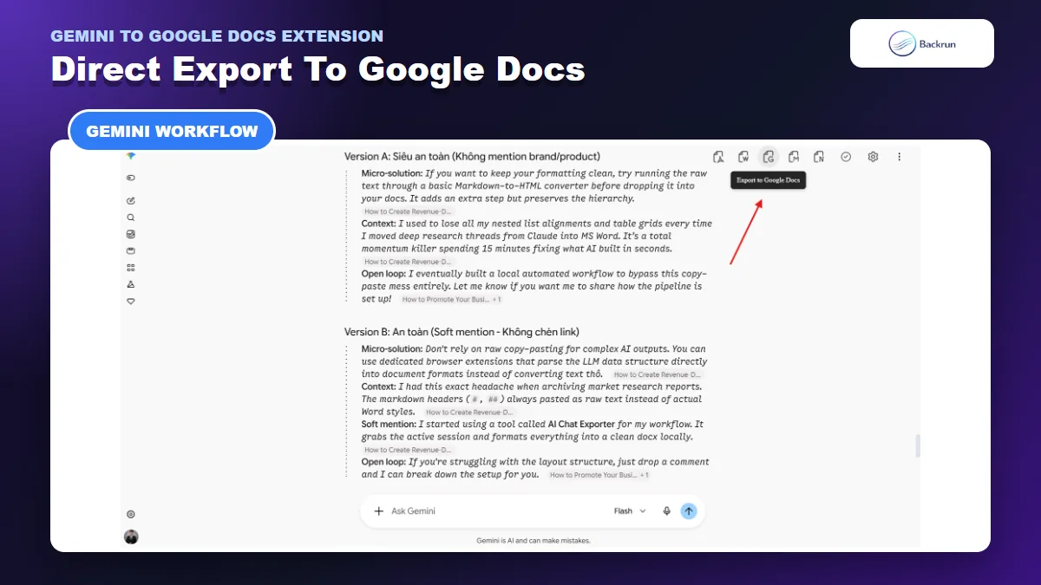Click the Export to Google Docs icon
Image resolution: width=1041 pixels, height=585 pixels.
click(769, 157)
